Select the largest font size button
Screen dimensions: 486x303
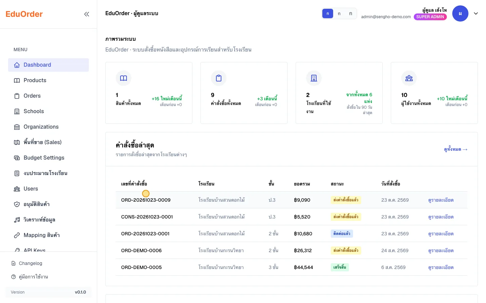click(351, 13)
